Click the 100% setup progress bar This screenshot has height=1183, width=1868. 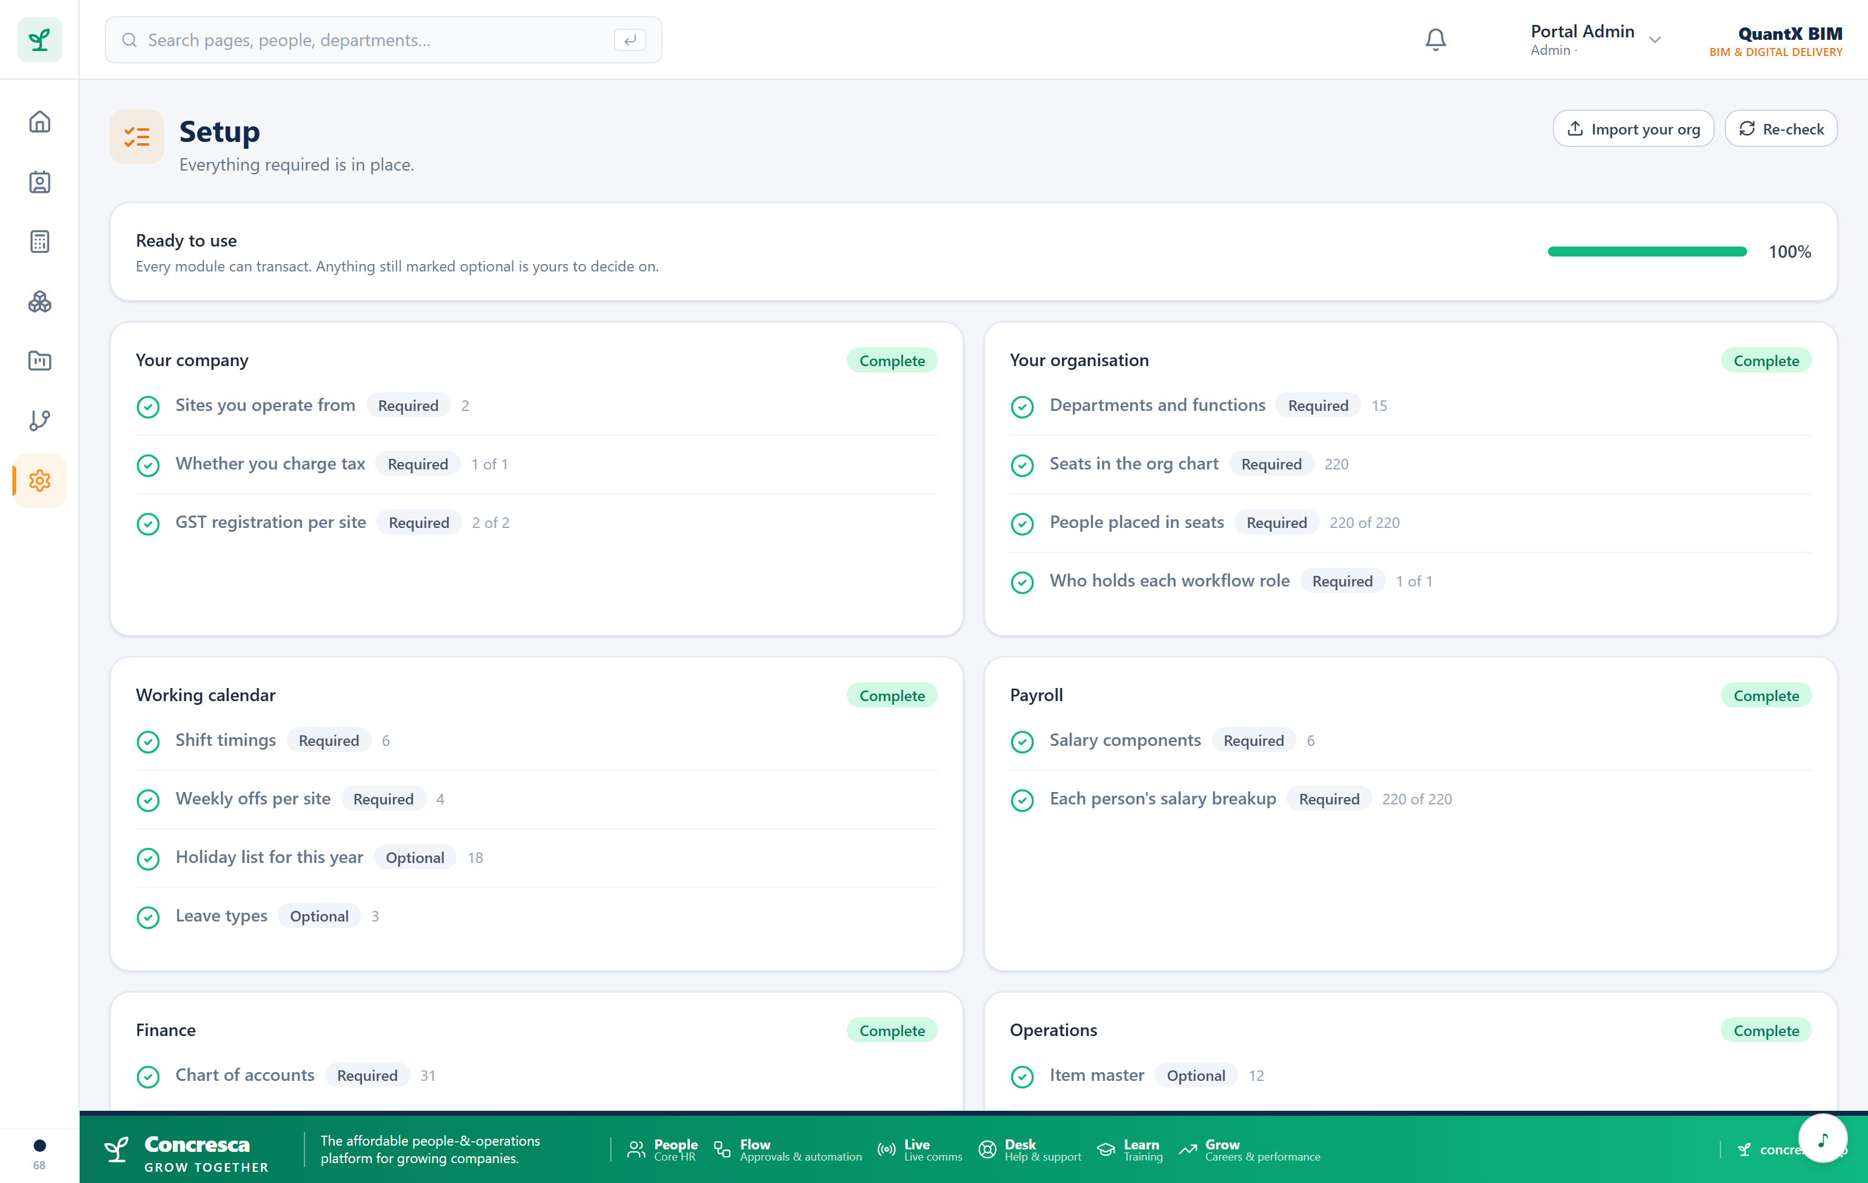(x=1646, y=252)
